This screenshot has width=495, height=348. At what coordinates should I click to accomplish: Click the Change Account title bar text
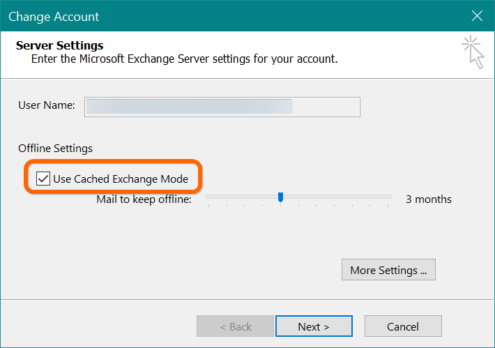point(54,16)
